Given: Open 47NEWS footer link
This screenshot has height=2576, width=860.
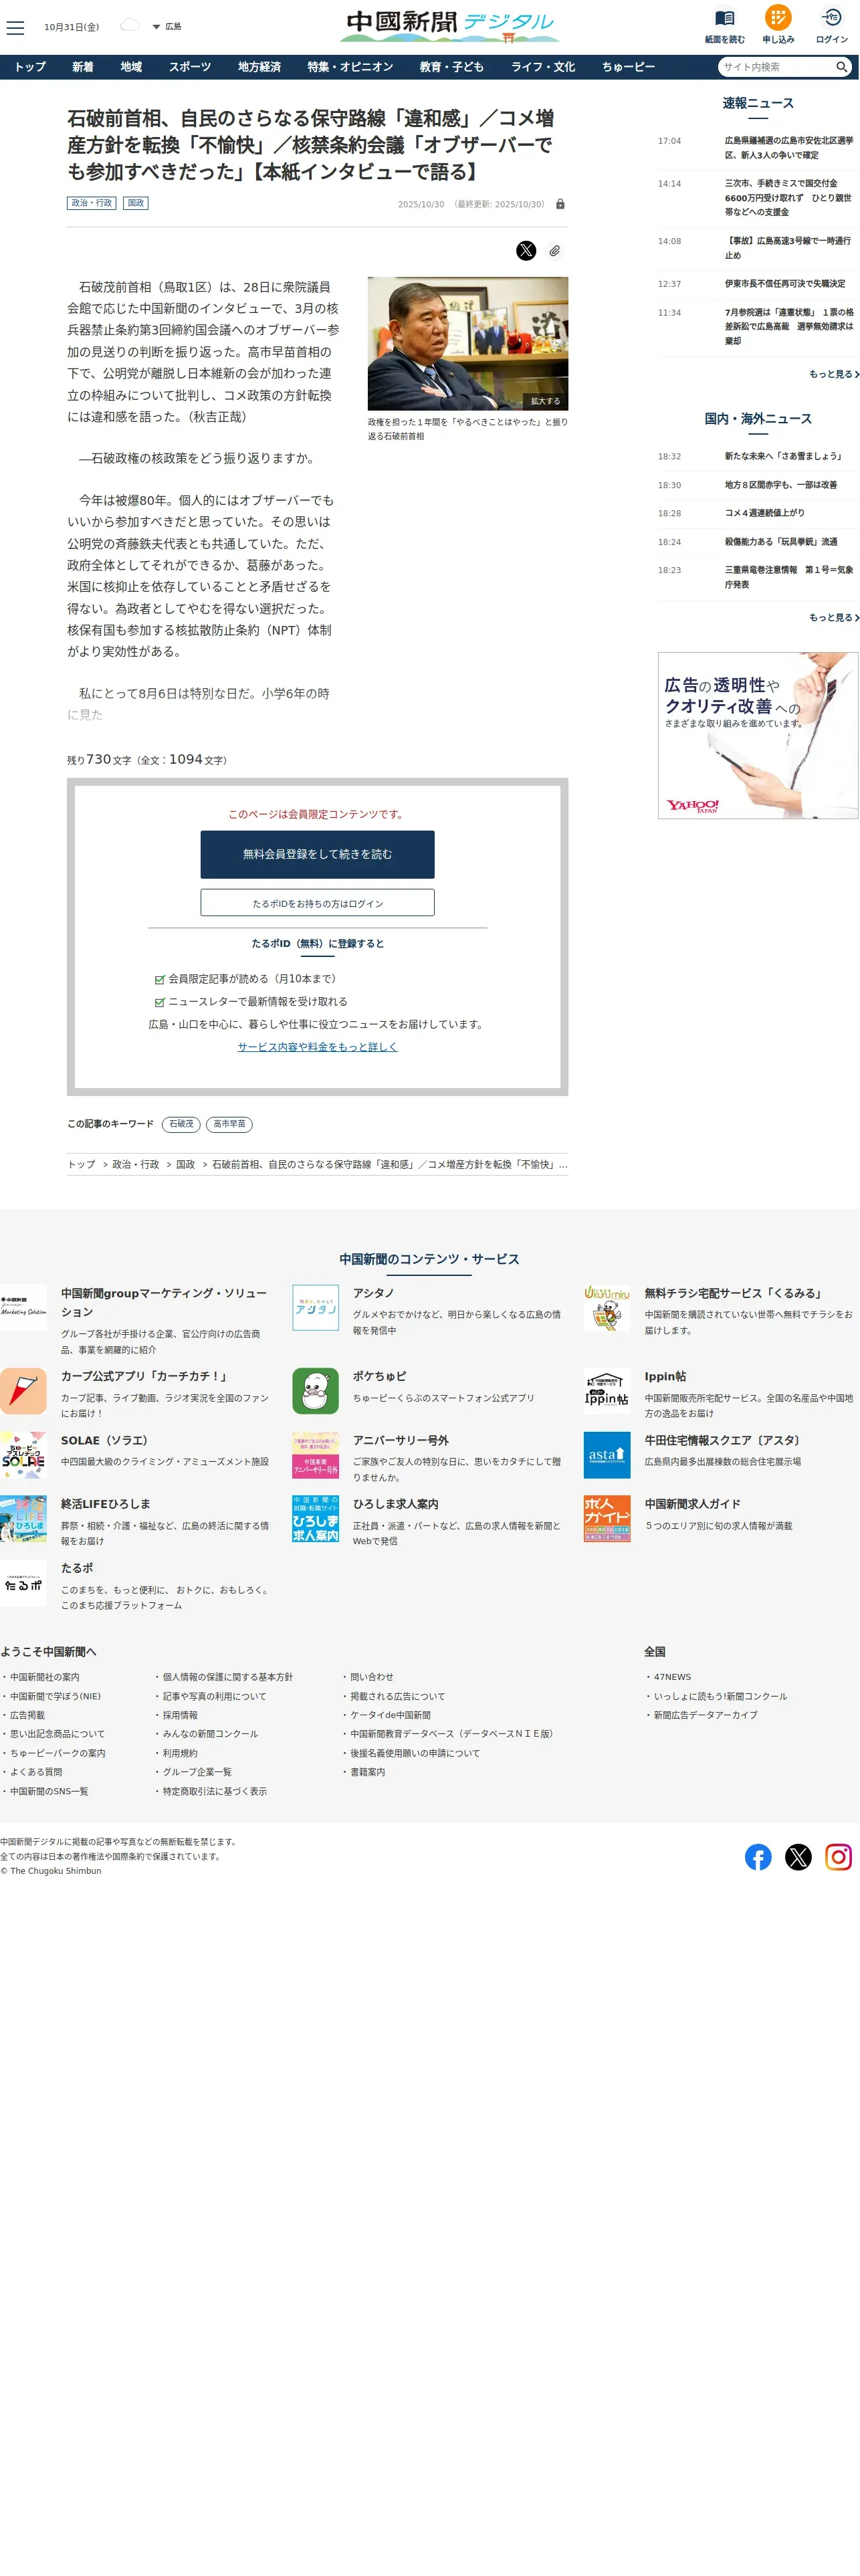Looking at the screenshot, I should [672, 1678].
